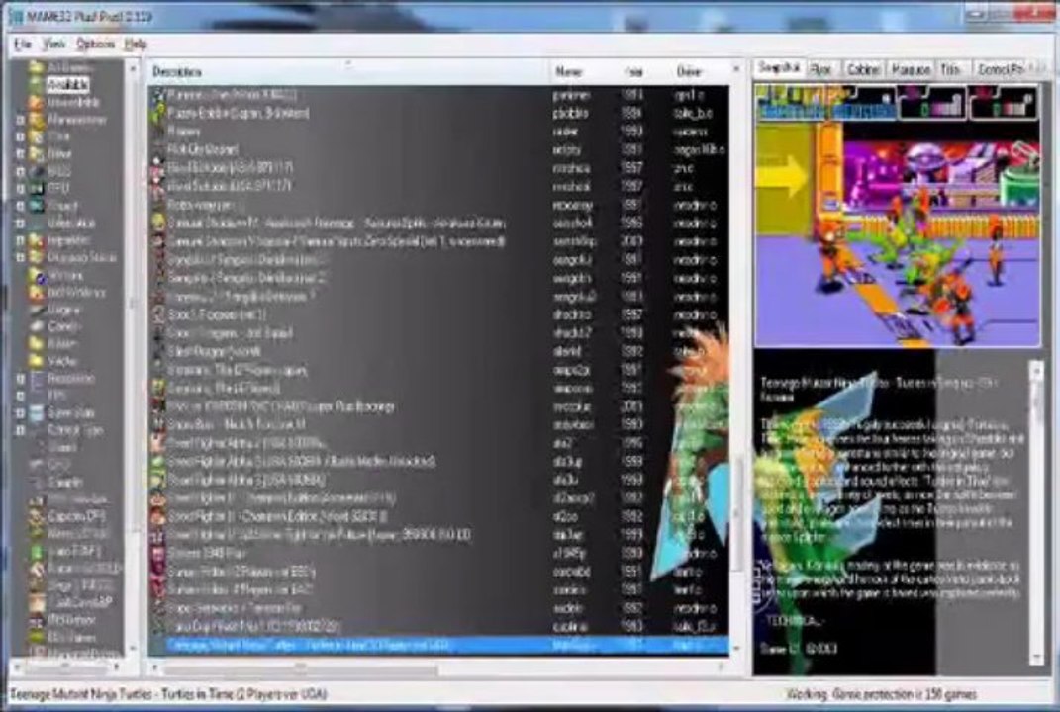Select the Snapshot tab
This screenshot has width=1060, height=712.
[x=779, y=68]
